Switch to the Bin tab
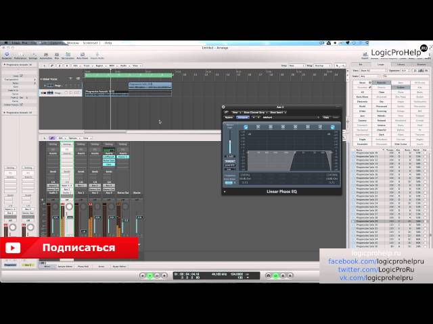The image size is (433, 324). [361, 65]
